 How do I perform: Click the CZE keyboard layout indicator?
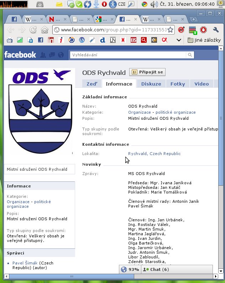click(122, 4)
